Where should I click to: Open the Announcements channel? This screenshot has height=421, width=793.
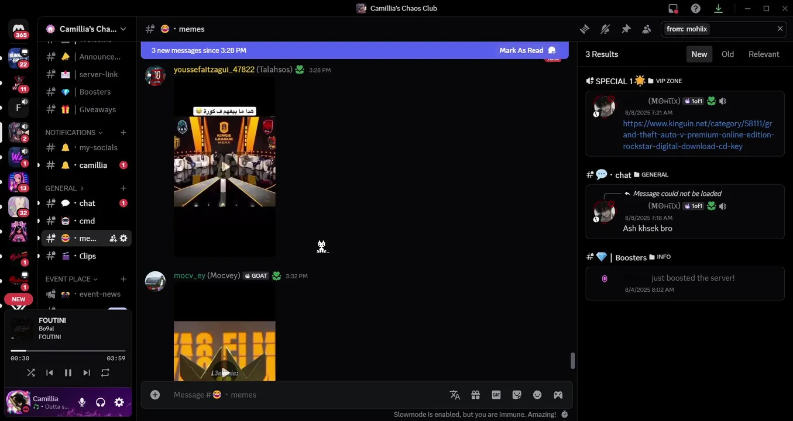87,57
